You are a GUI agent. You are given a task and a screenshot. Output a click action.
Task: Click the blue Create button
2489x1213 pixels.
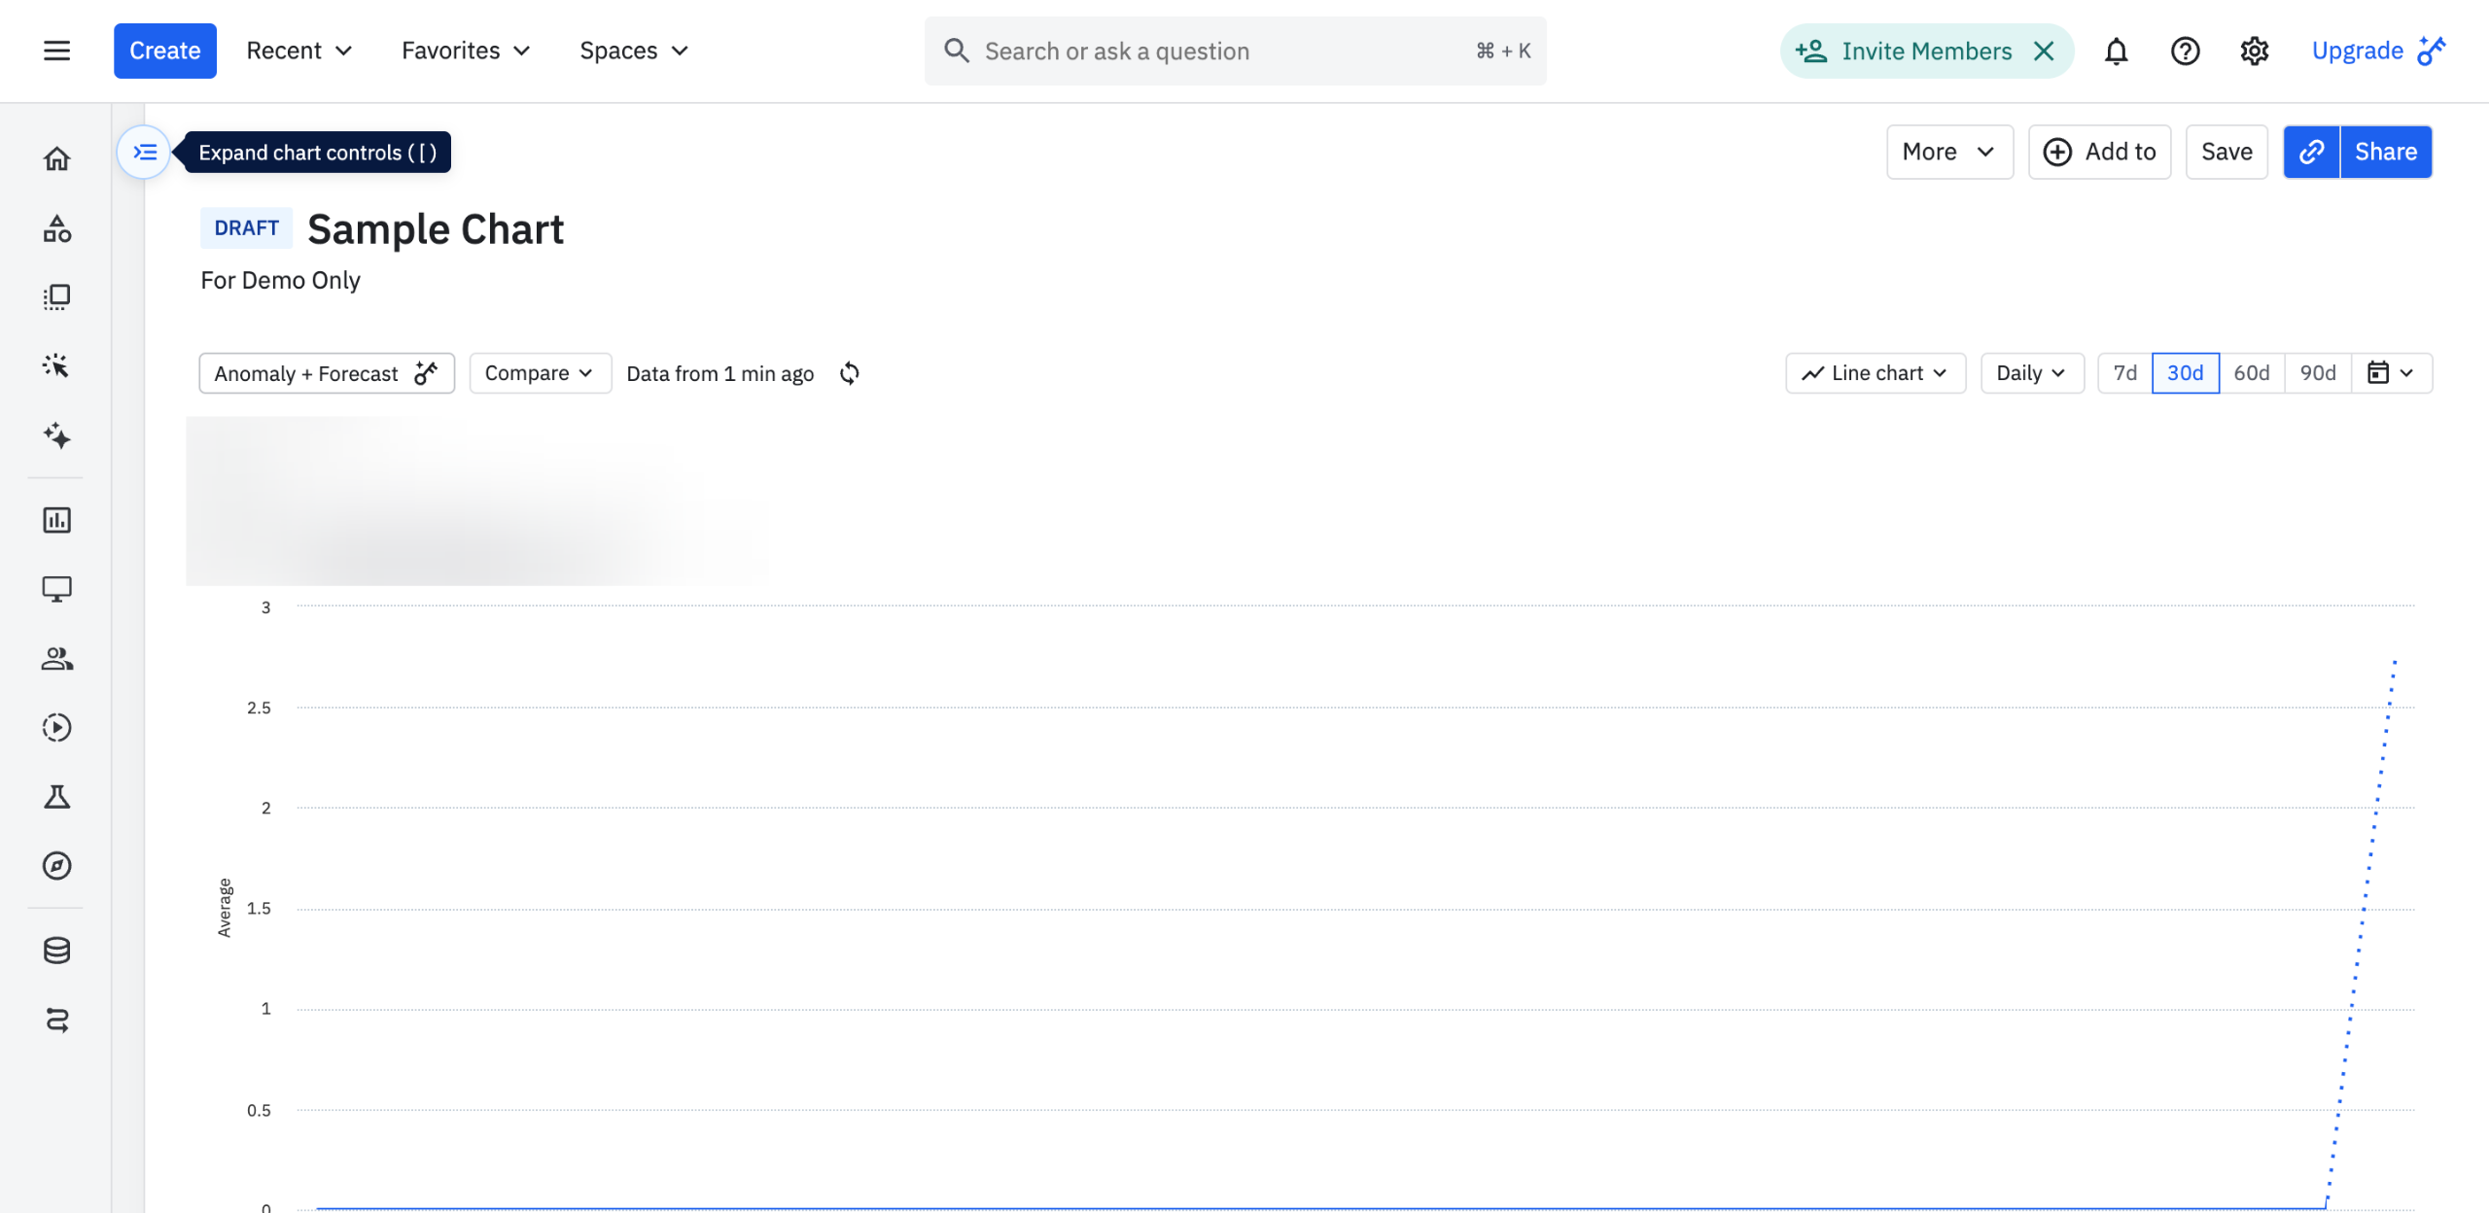(x=164, y=51)
